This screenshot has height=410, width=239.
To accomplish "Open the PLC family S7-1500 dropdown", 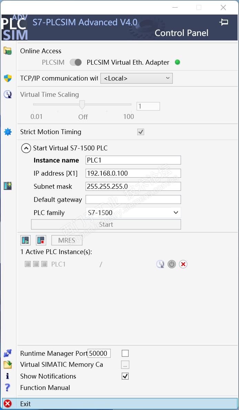I will (133, 213).
